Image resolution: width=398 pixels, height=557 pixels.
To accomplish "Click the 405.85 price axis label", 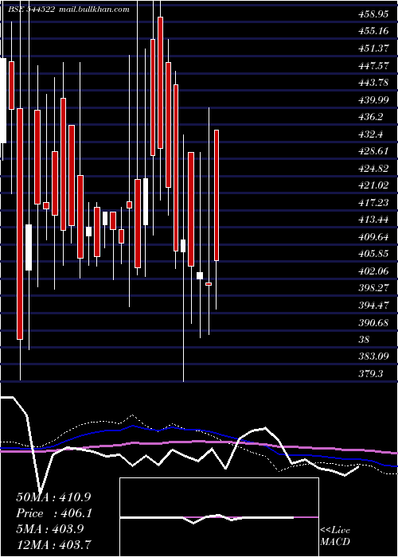I will click(373, 254).
